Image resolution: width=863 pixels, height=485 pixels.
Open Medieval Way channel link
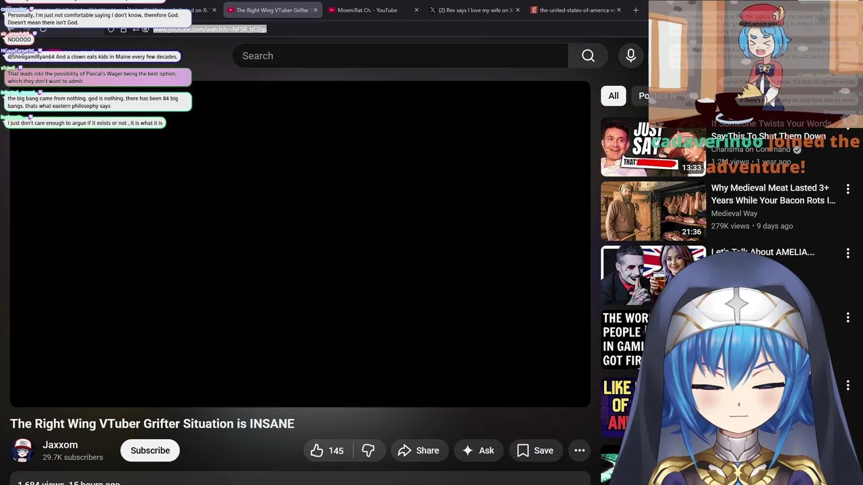[734, 214]
